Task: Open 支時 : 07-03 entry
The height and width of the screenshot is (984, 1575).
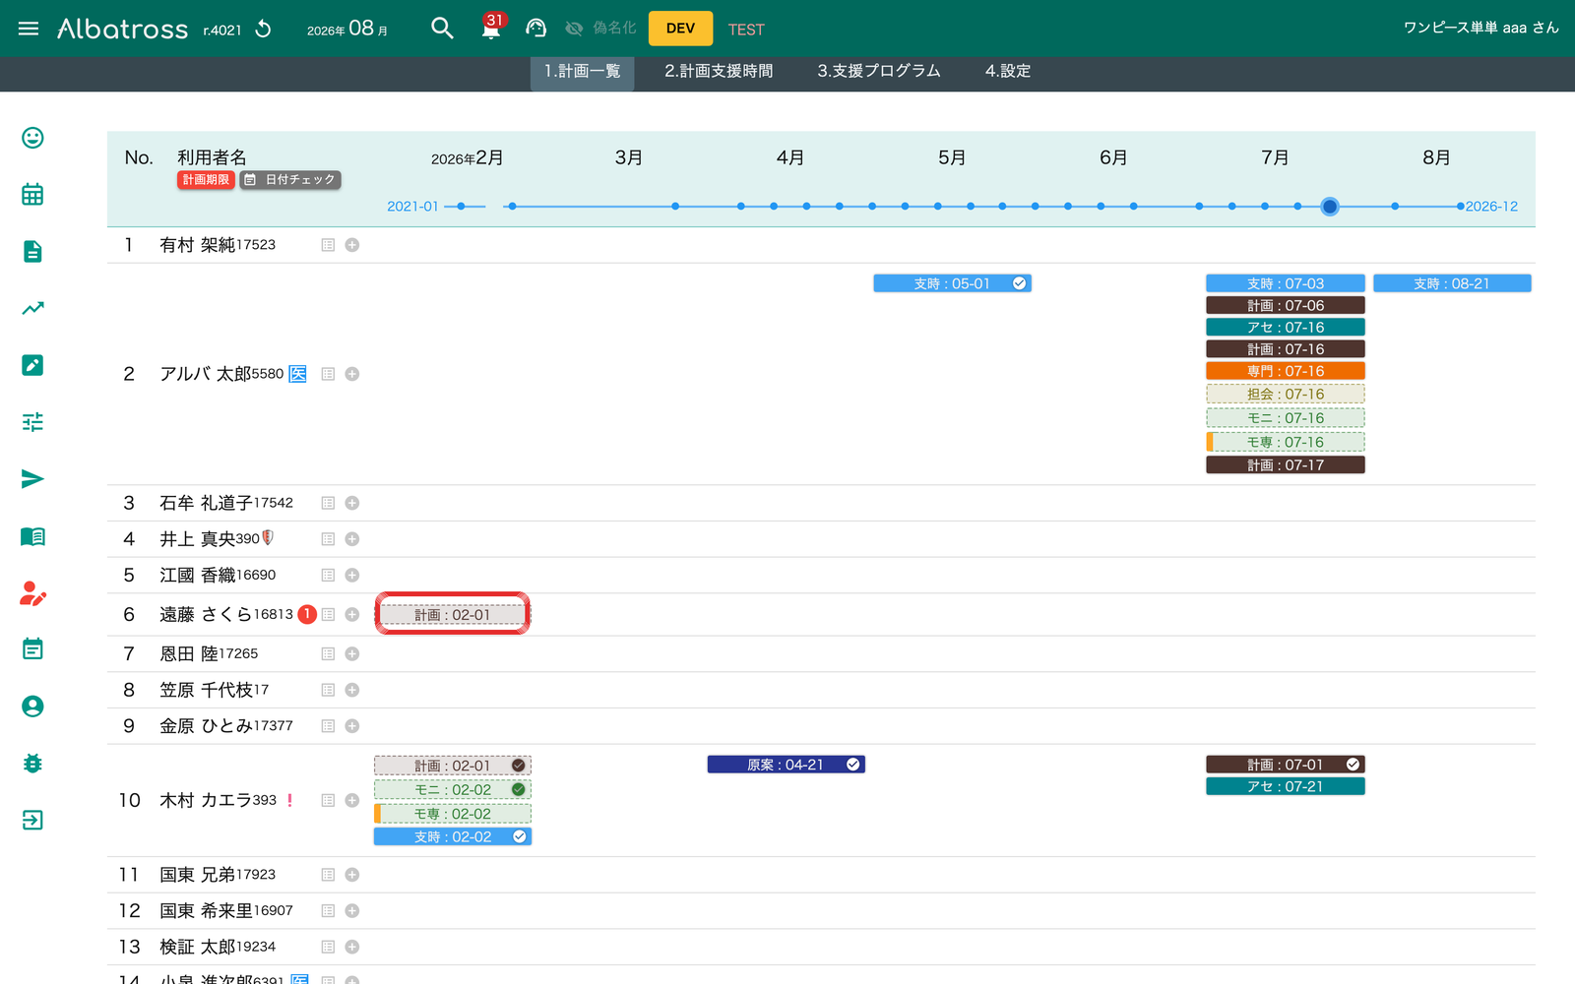Action: [1286, 283]
